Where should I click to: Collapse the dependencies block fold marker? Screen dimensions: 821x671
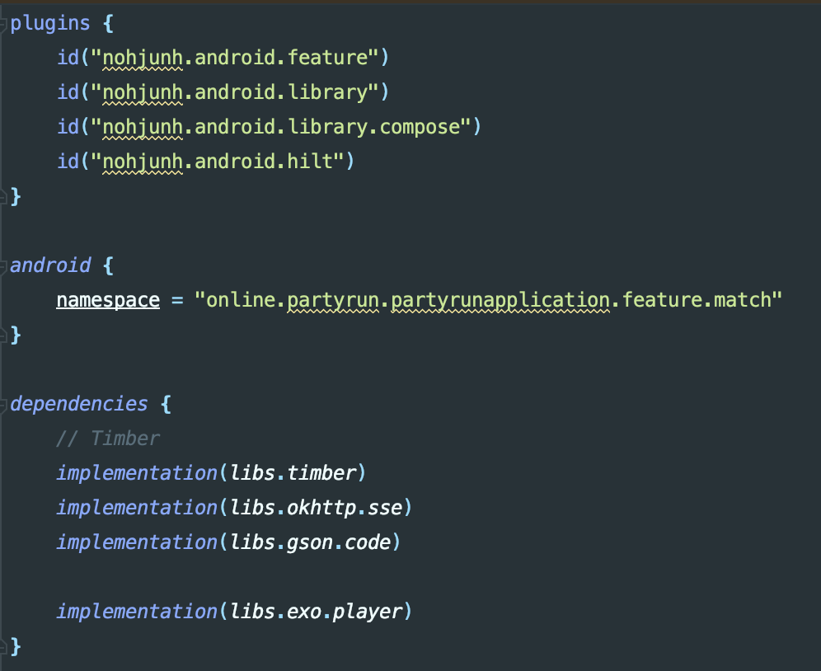coord(2,405)
